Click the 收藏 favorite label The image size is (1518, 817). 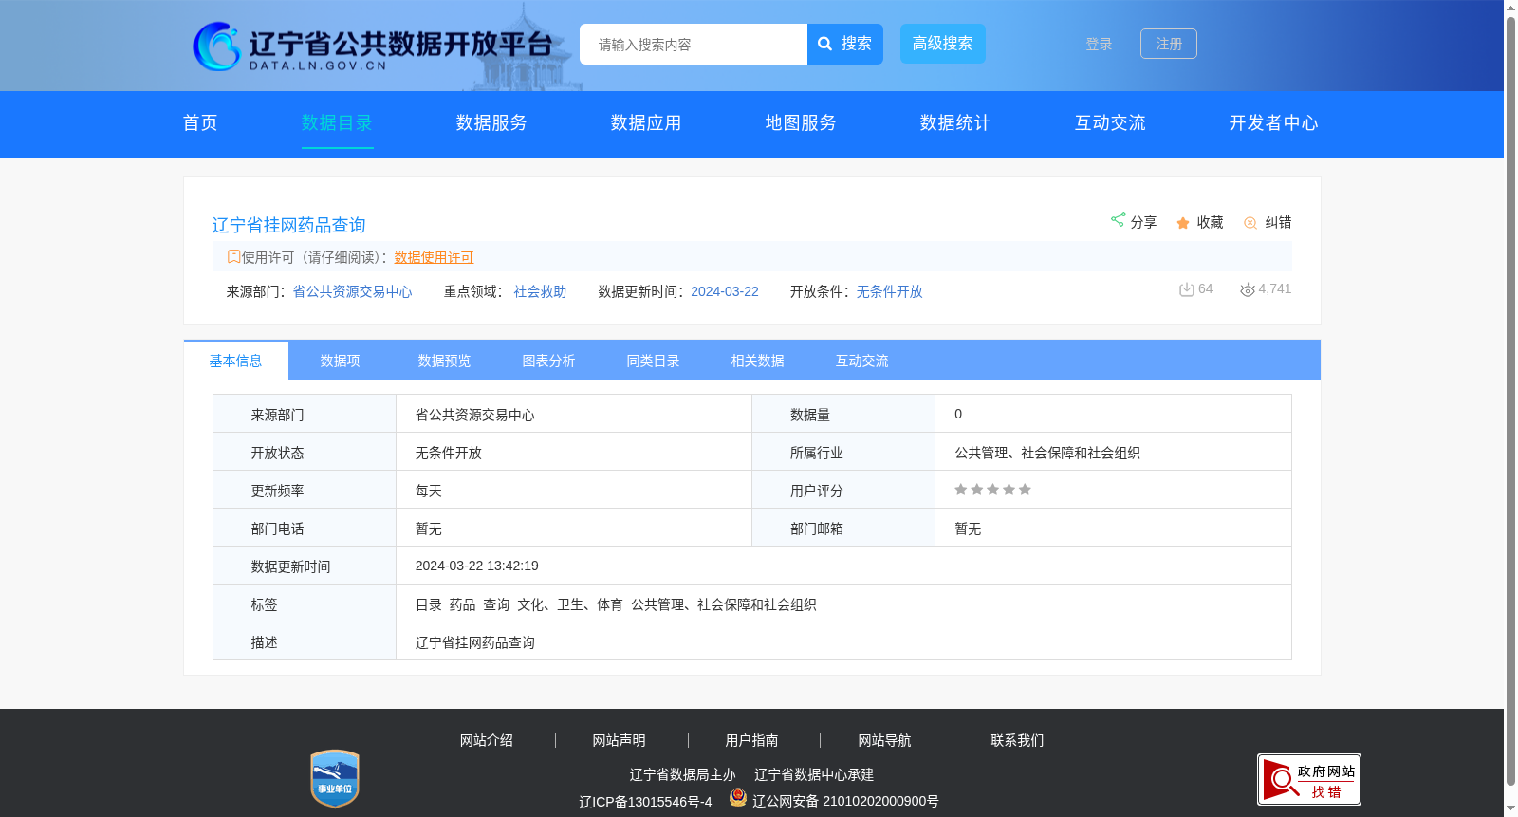1210,222
